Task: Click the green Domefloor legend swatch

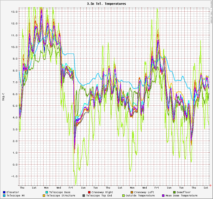Action: (174, 192)
